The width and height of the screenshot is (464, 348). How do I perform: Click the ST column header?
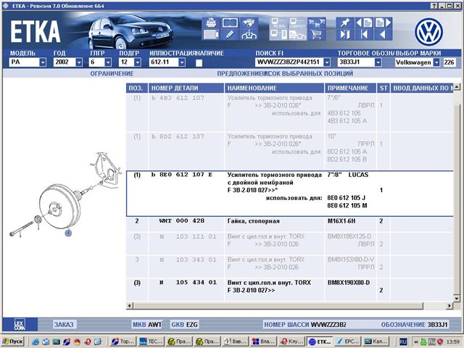pyautogui.click(x=384, y=88)
